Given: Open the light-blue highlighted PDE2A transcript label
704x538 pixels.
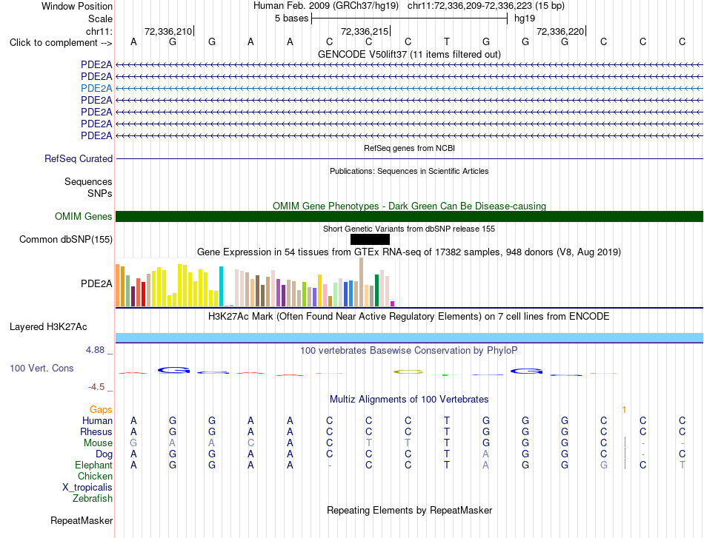Looking at the screenshot, I should click(x=96, y=88).
